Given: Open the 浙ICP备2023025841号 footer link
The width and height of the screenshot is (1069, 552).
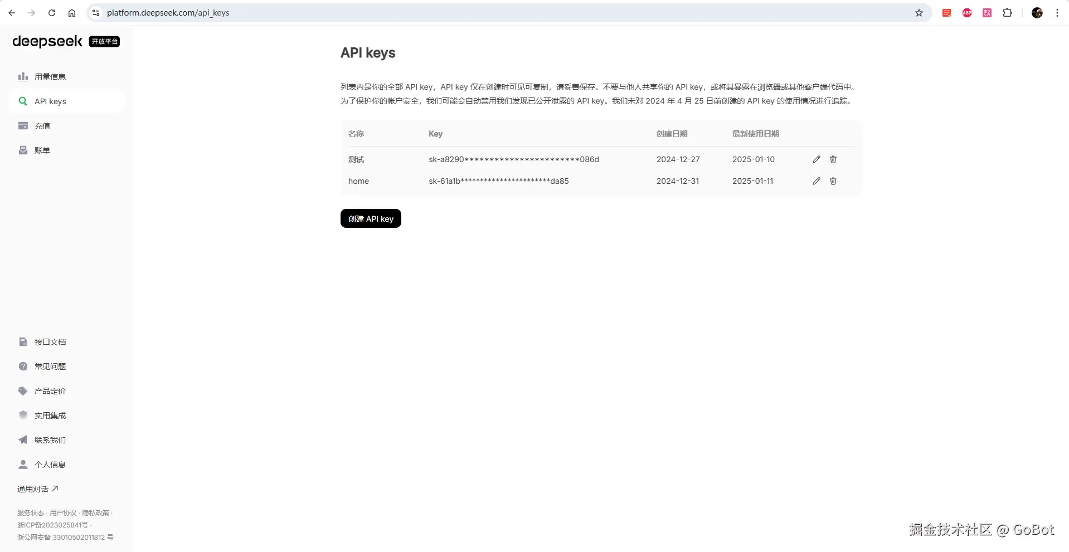Looking at the screenshot, I should pyautogui.click(x=52, y=525).
